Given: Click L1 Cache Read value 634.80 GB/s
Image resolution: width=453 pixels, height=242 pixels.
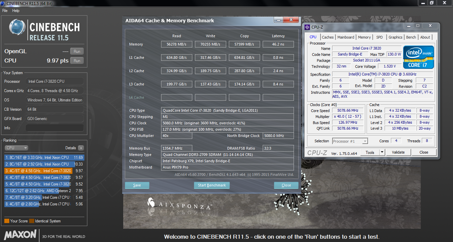Looking at the screenshot, I should (177, 58).
